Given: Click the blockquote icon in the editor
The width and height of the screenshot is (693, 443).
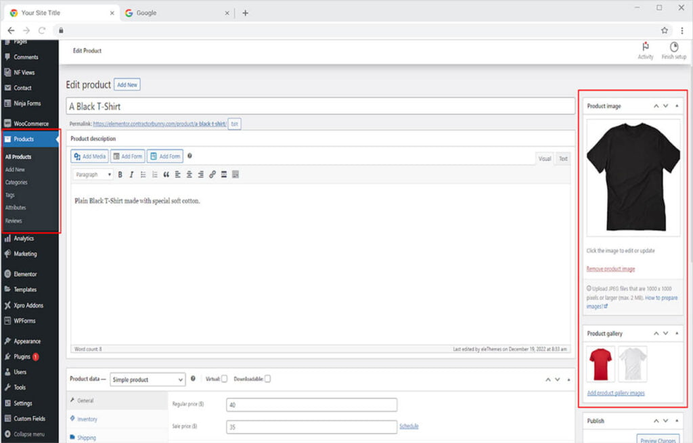Looking at the screenshot, I should coord(166,174).
